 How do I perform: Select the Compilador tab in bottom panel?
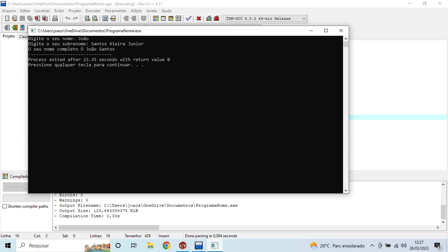16,177
